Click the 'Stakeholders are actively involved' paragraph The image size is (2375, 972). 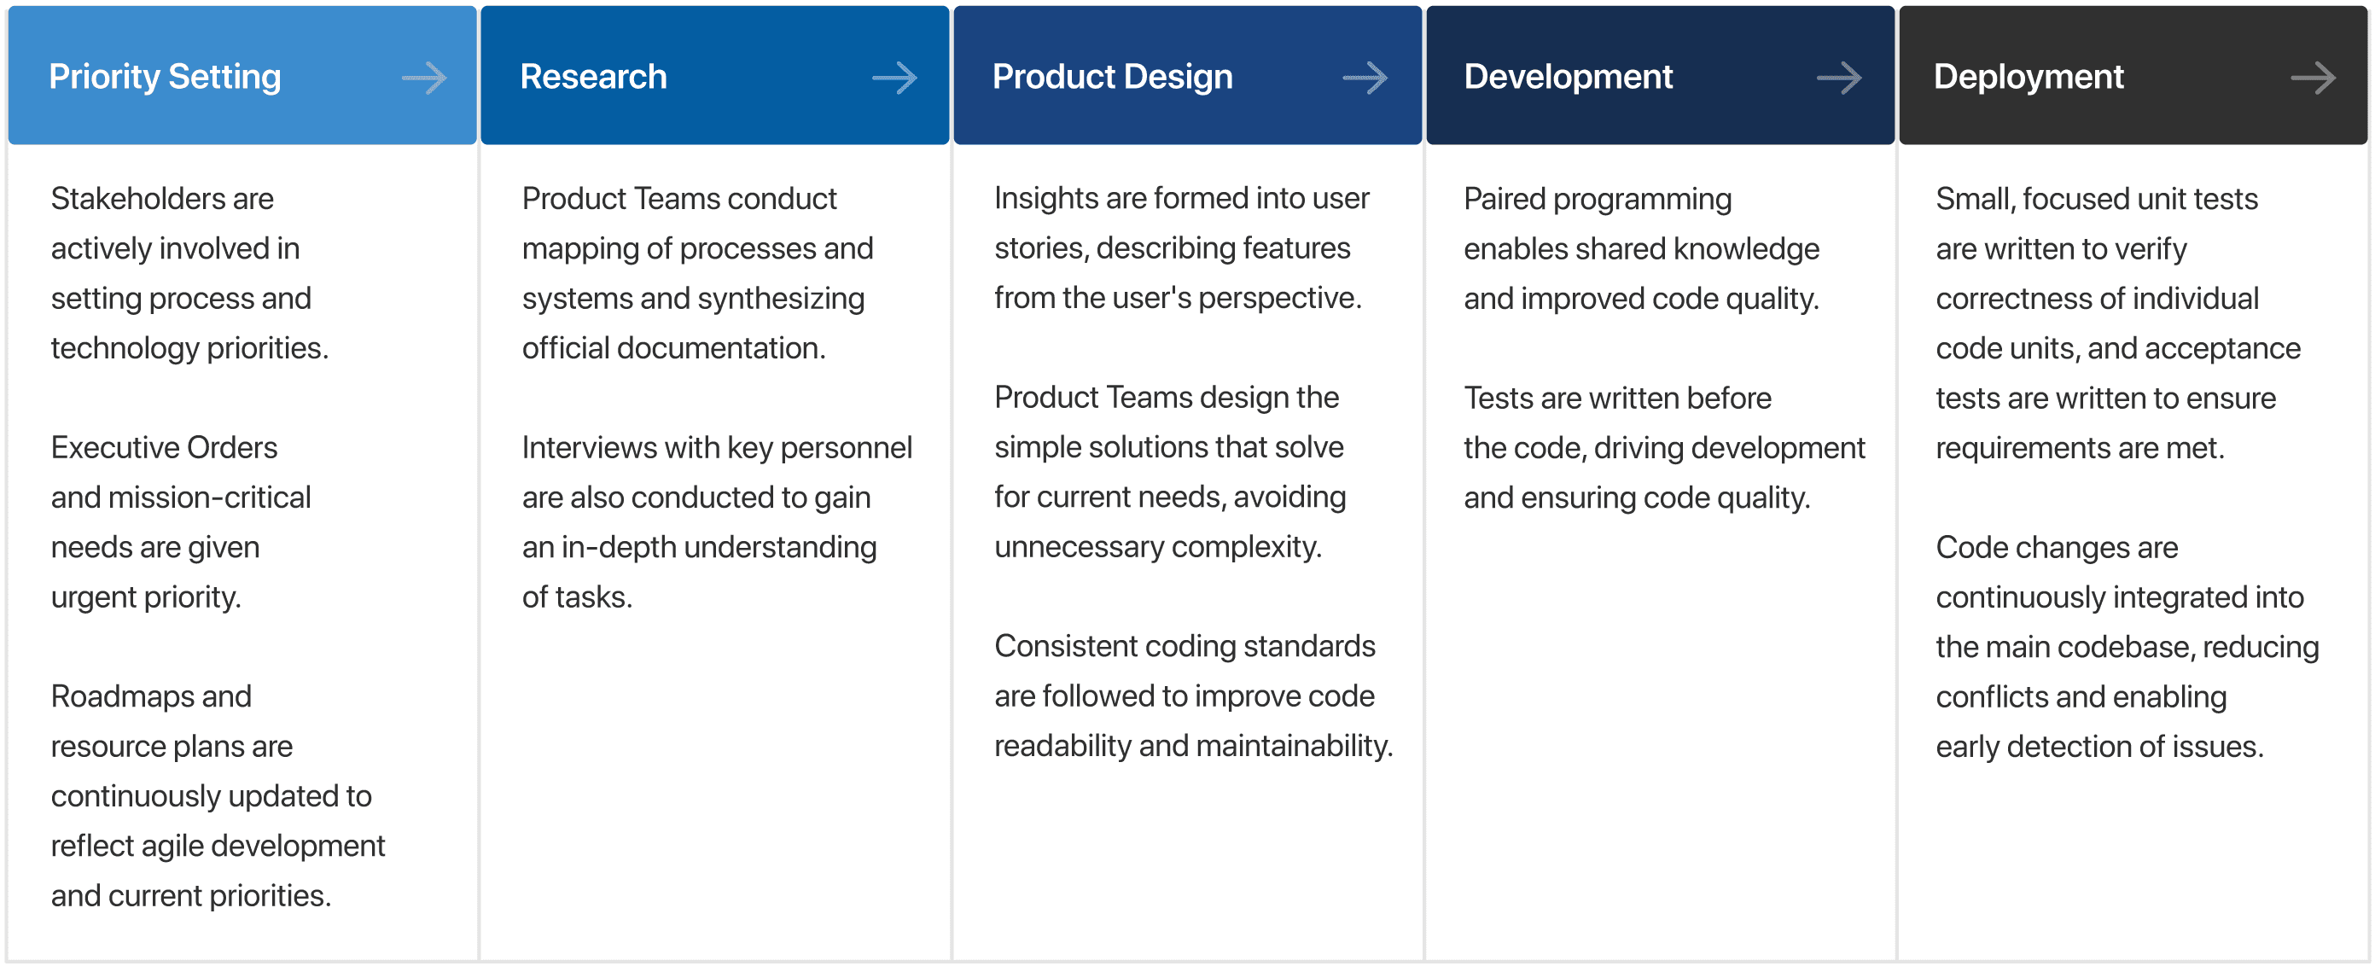coord(190,273)
